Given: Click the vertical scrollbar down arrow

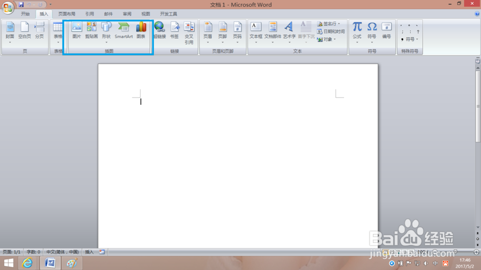Looking at the screenshot, I should [478, 227].
